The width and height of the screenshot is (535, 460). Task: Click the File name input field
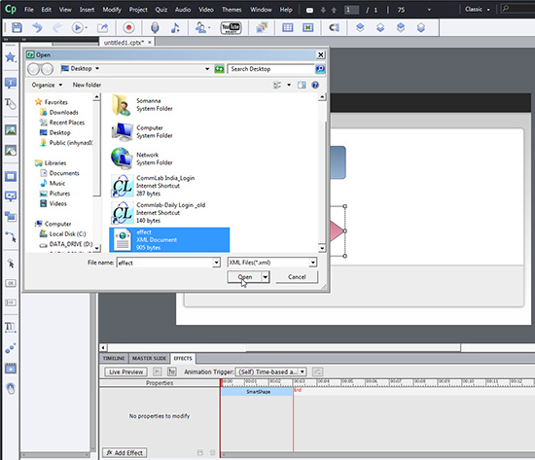(165, 263)
